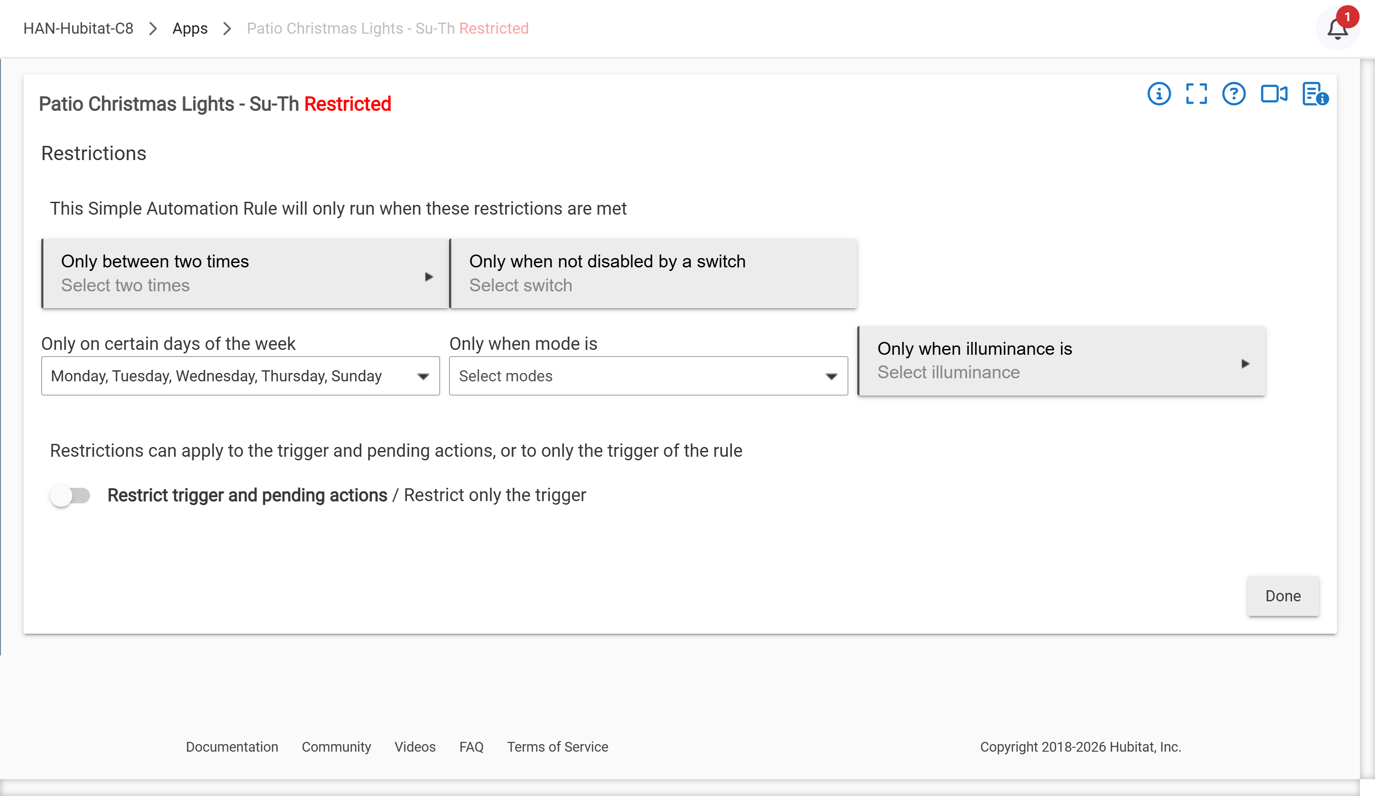Image resolution: width=1375 pixels, height=796 pixels.
Task: Open Terms of Service link
Action: 557,746
